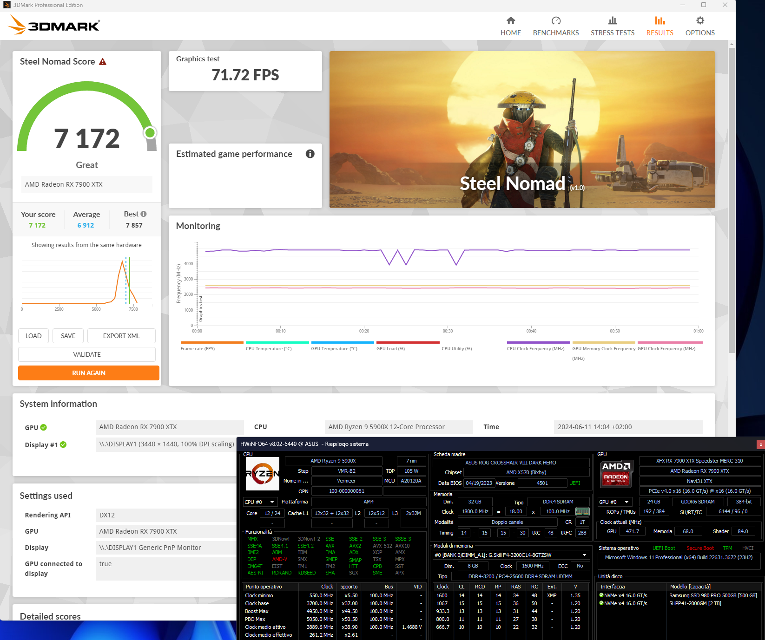This screenshot has height=640, width=765.
Task: Click the warning triangle beside Steel Nomad Score
Action: (x=103, y=62)
